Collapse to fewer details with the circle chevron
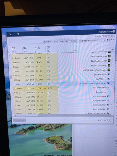Viewport: 117px width, 156px height. click(111, 120)
